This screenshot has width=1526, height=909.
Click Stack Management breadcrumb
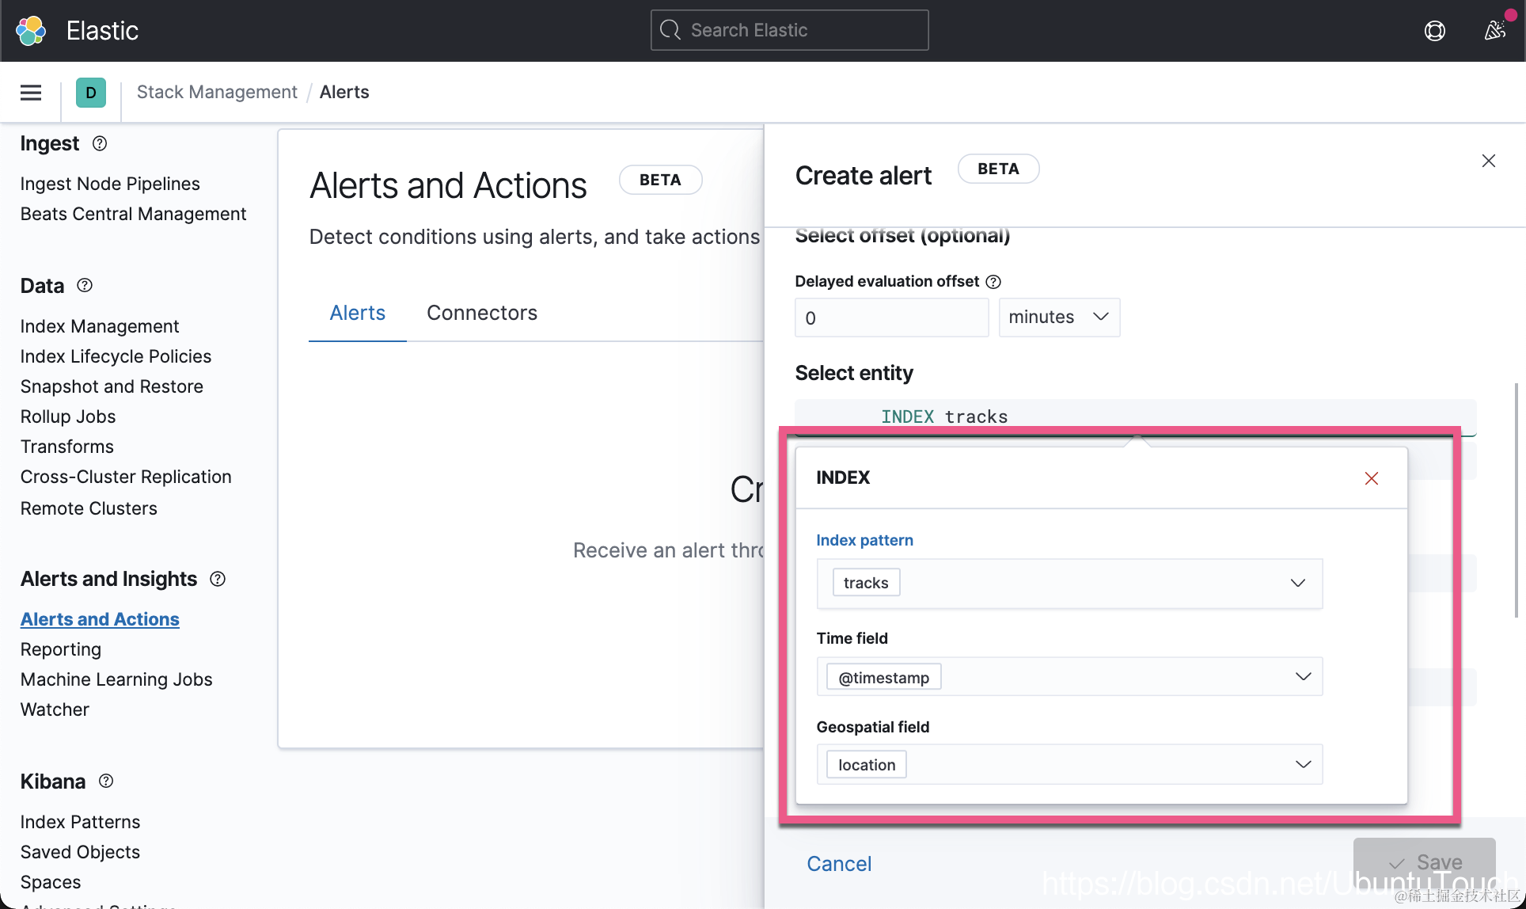pos(217,92)
